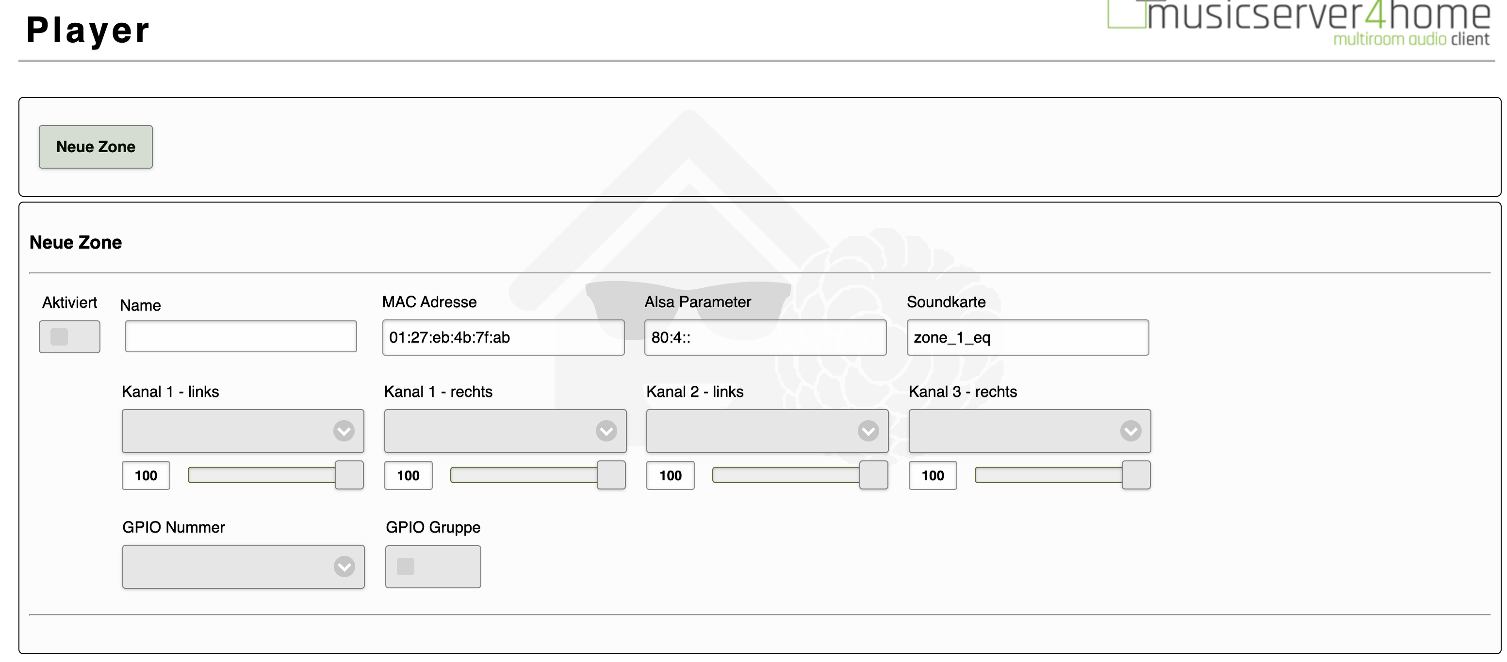Click the Kanal 3 - rechts volume slider handle
This screenshot has height=662, width=1507.
[x=1135, y=474]
